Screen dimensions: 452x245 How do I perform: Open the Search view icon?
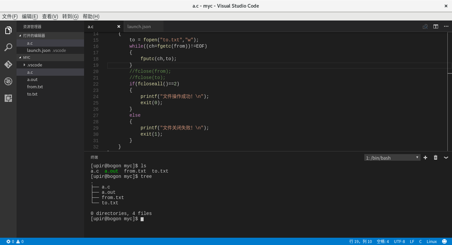coord(8,47)
